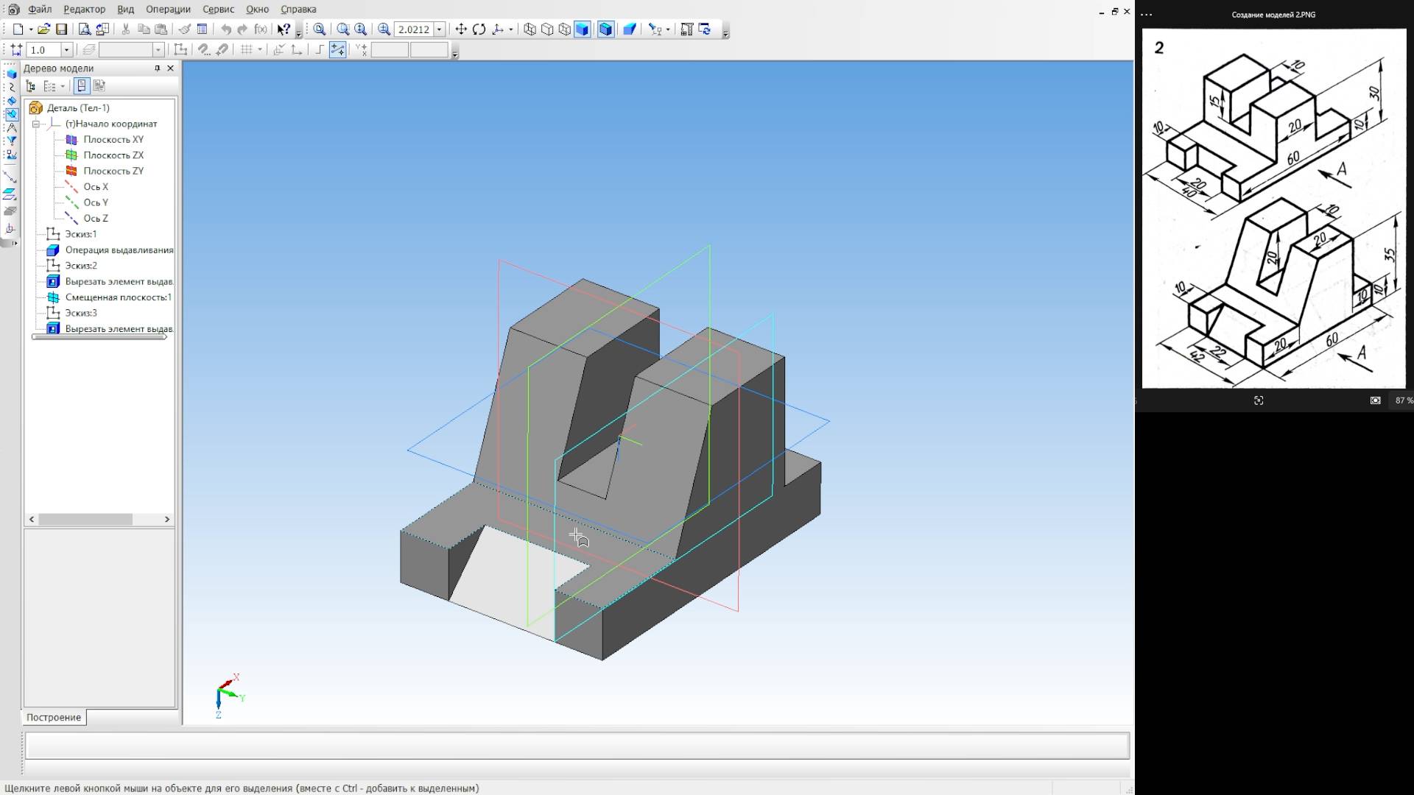Select the Pan (move view) tool
The height and width of the screenshot is (795, 1414).
point(461,29)
